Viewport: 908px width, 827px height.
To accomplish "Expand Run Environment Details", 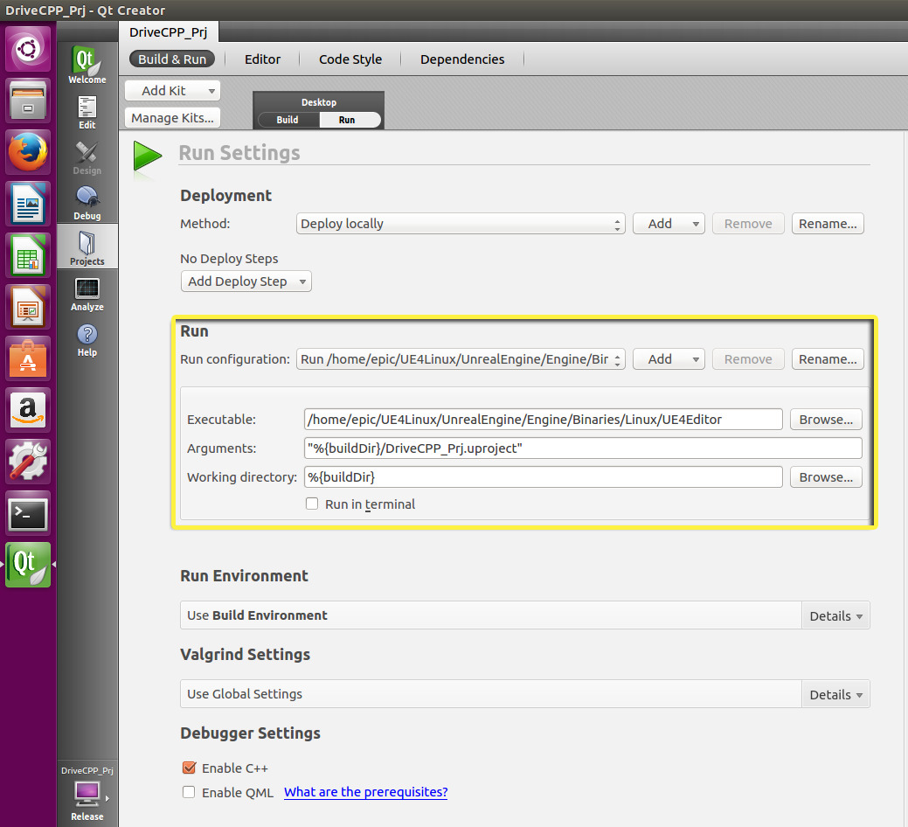I will 835,615.
